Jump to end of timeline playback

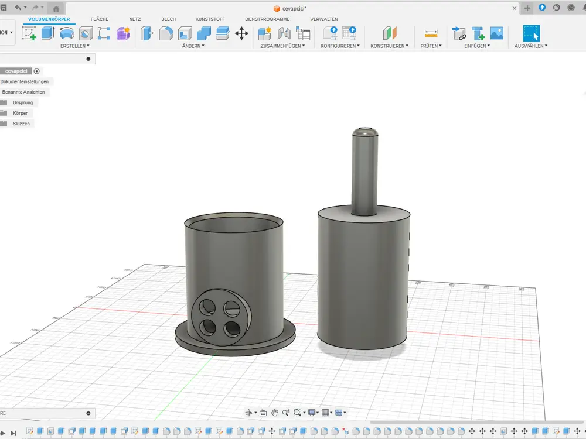[13, 433]
